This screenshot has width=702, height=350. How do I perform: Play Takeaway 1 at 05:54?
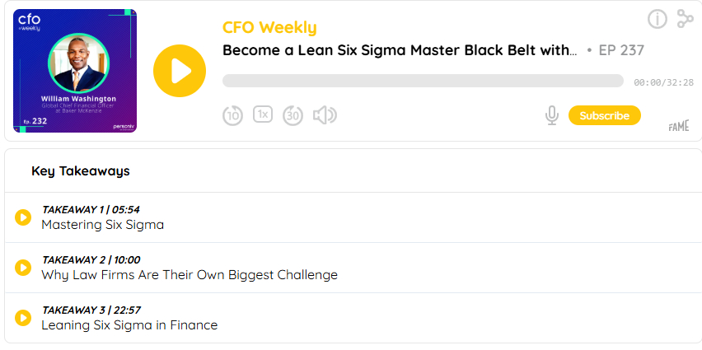[x=23, y=217]
